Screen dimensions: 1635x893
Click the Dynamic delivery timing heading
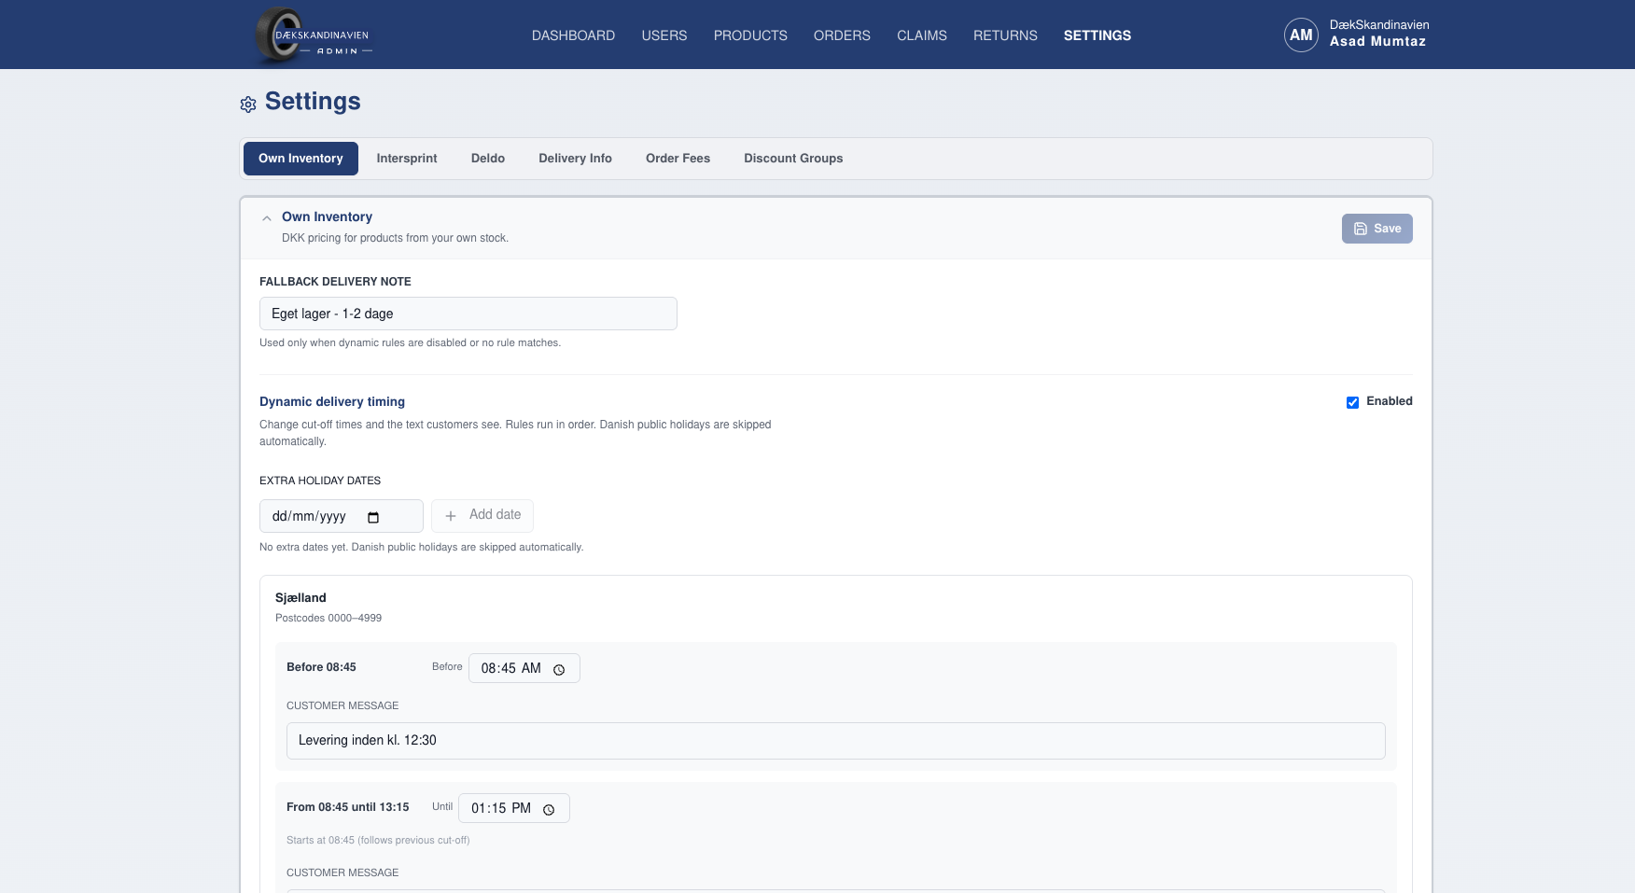pos(332,402)
